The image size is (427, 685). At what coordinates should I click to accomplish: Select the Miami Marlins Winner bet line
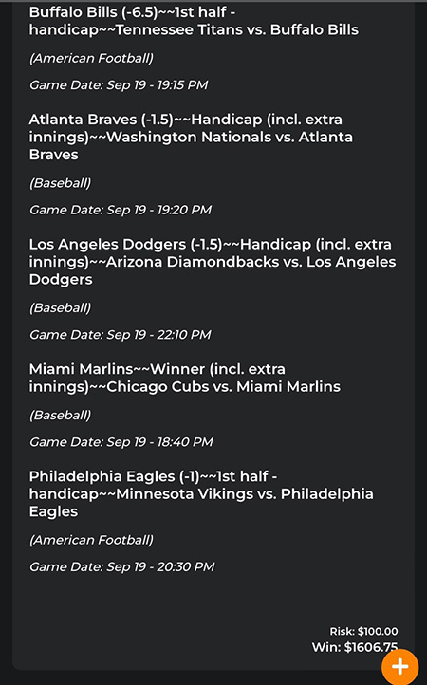(184, 378)
